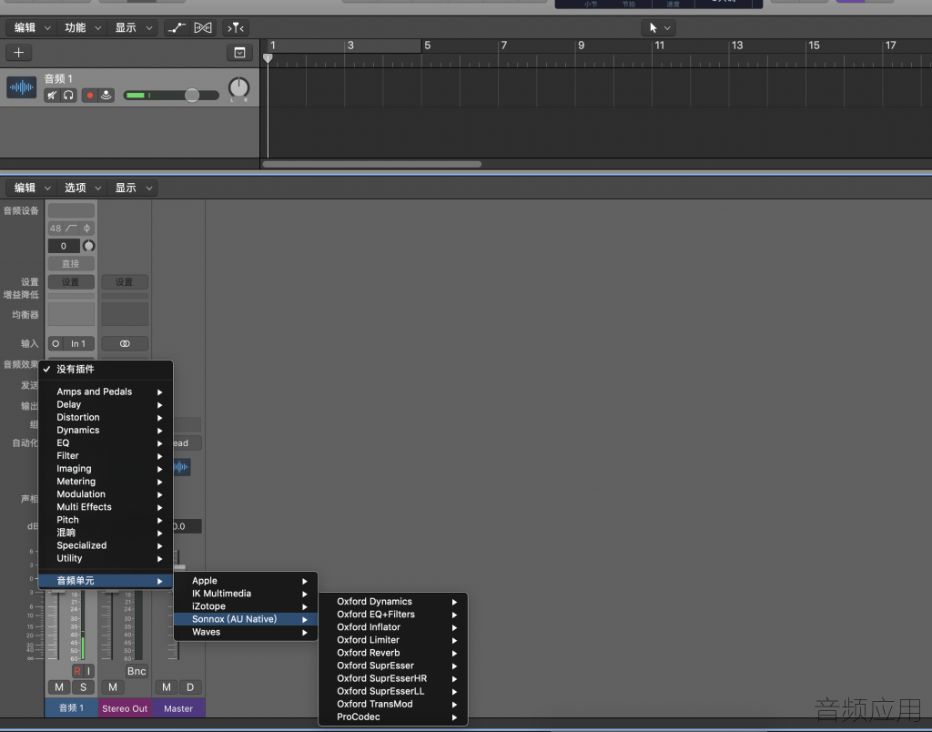932x732 pixels.
Task: Toggle the show automation button in toolbar
Action: click(177, 28)
